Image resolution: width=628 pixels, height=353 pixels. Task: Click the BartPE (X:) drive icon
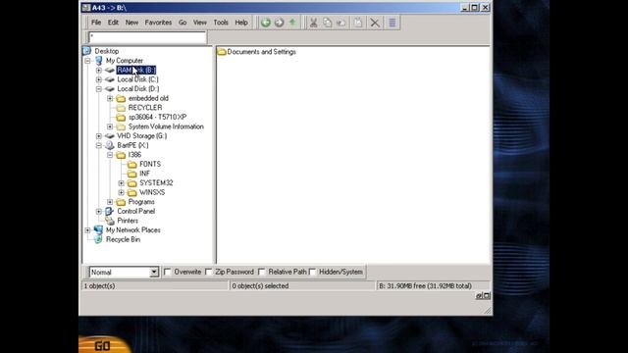[110, 145]
